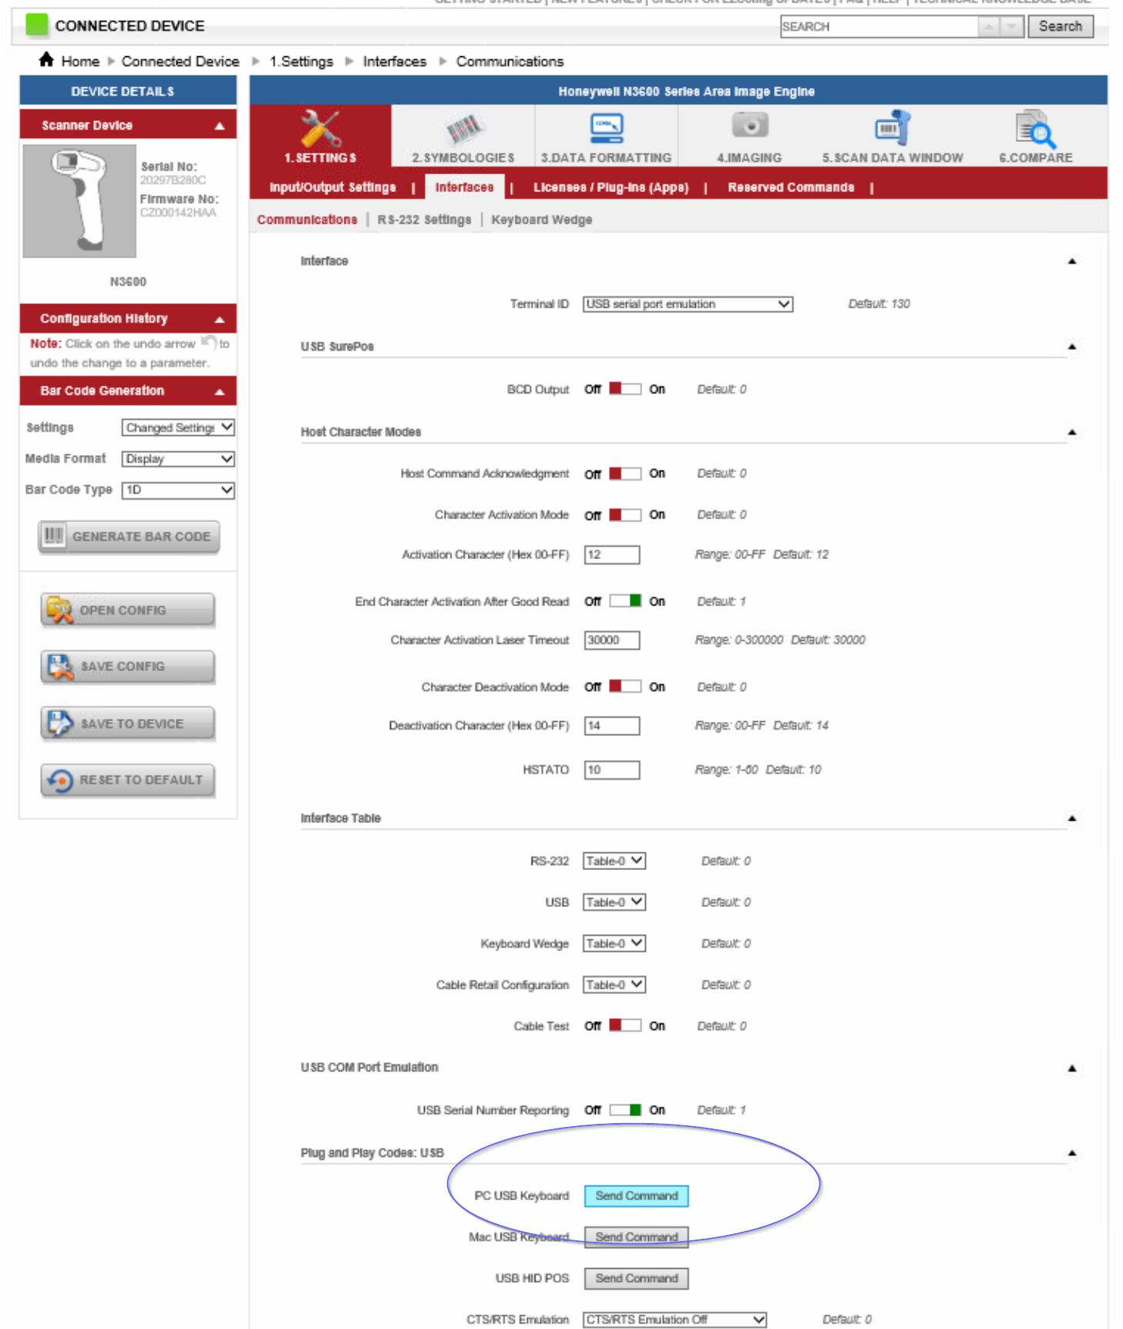Viewport: 1123px width, 1329px height.
Task: Click the Deactivation Character hex field
Action: 612,725
